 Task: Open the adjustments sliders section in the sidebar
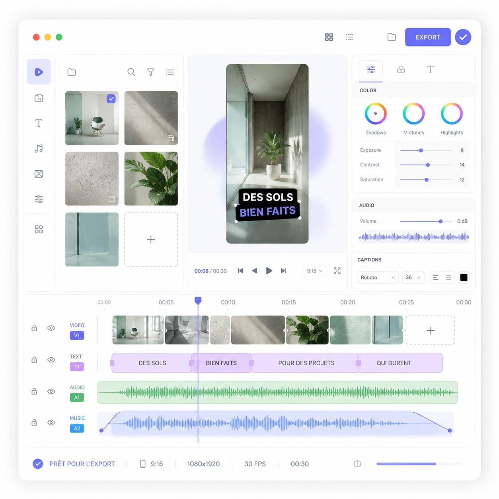39,199
